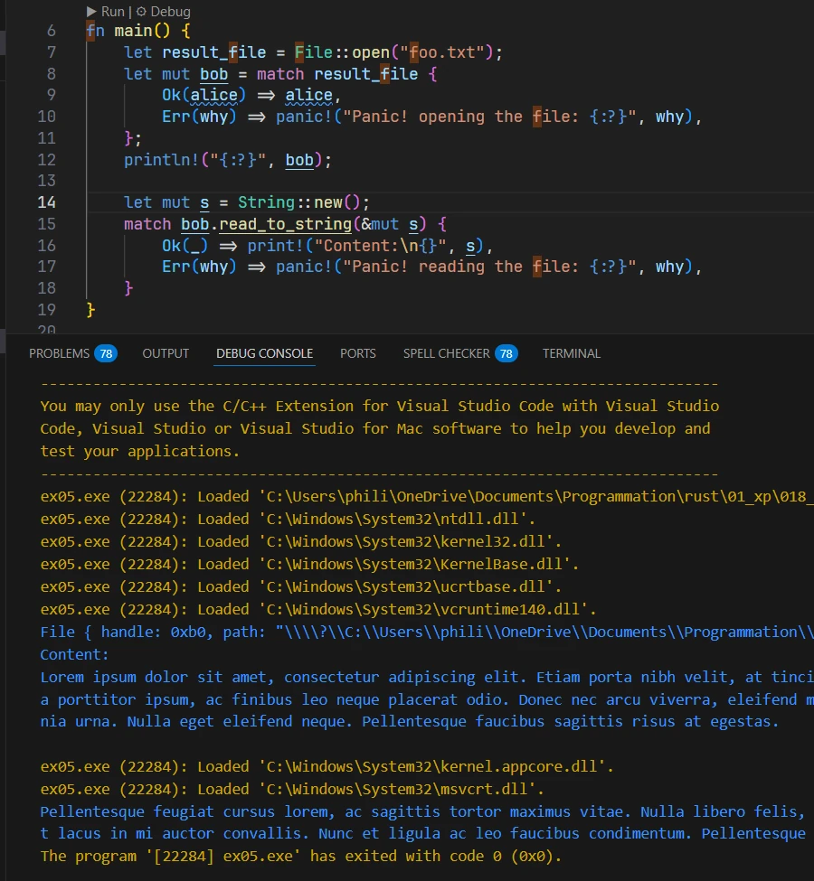Click the Run play icon above main
The width and height of the screenshot is (814, 881).
click(x=91, y=12)
